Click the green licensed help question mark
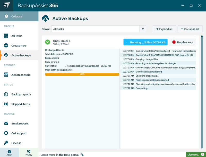Image resolution: width=206 pixels, height=157 pixels. coord(203,154)
